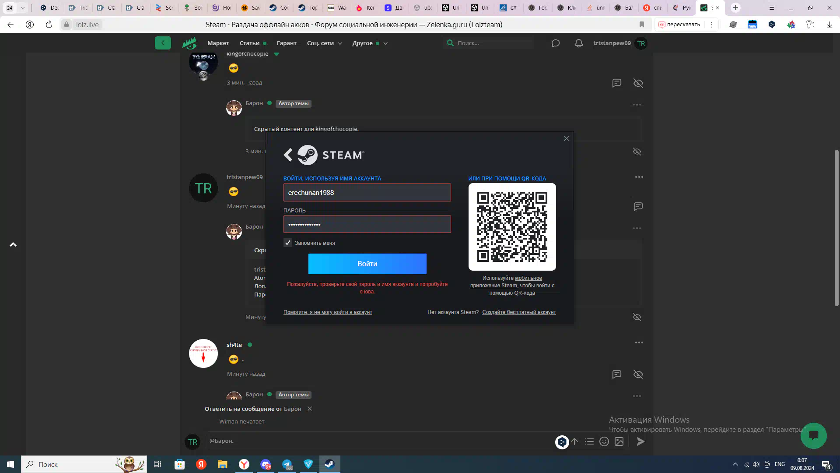Viewport: 840px width, 473px height.
Task: Cancel the reply to Барон
Action: click(310, 409)
